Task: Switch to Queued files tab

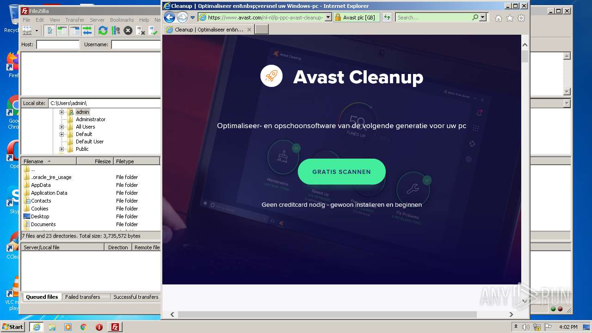Action: click(x=42, y=297)
